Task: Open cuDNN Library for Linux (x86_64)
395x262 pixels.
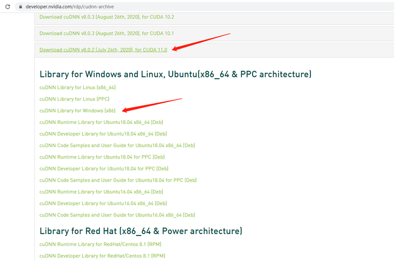Action: (x=78, y=88)
